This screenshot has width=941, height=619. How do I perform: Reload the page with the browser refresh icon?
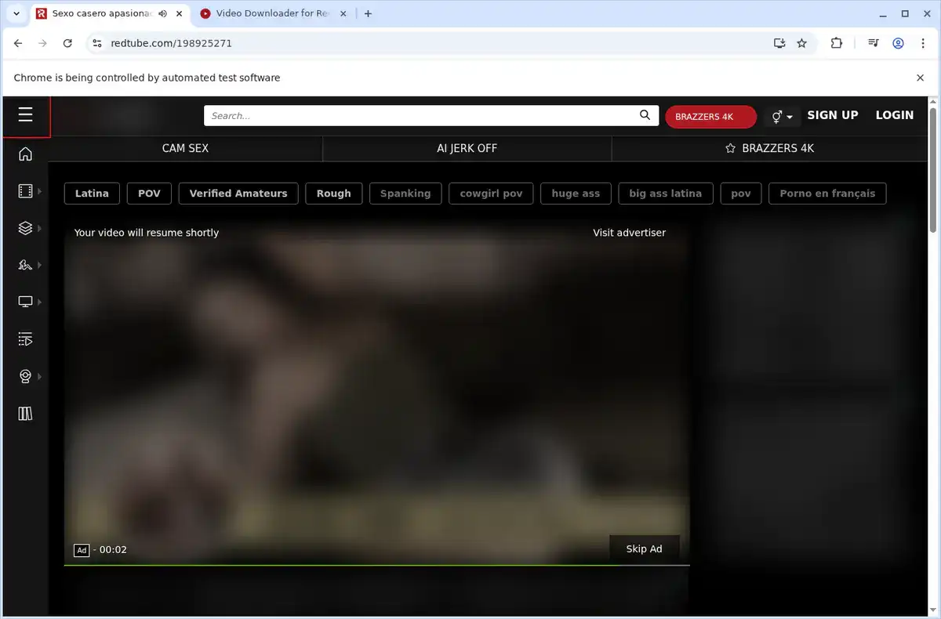67,44
